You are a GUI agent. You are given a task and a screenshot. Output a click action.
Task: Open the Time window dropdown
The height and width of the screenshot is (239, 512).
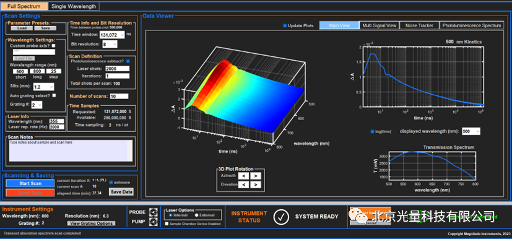click(x=112, y=35)
